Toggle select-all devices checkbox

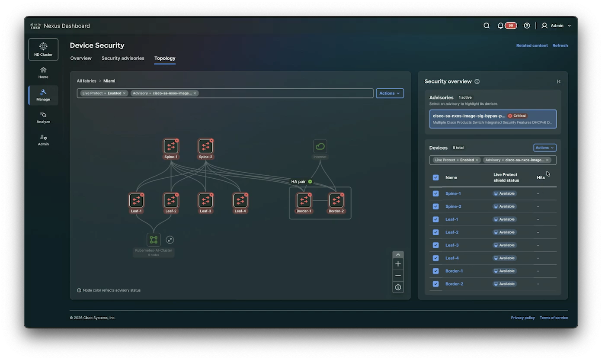(435, 177)
